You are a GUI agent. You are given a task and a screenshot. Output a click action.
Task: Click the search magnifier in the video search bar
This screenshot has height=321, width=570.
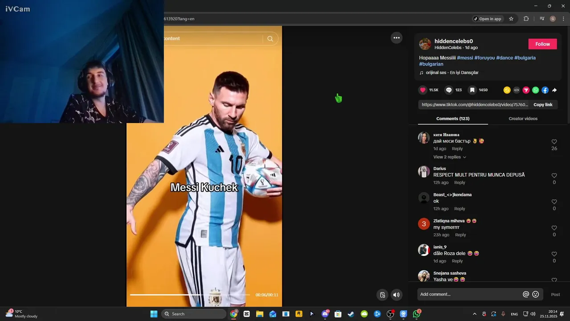[270, 39]
